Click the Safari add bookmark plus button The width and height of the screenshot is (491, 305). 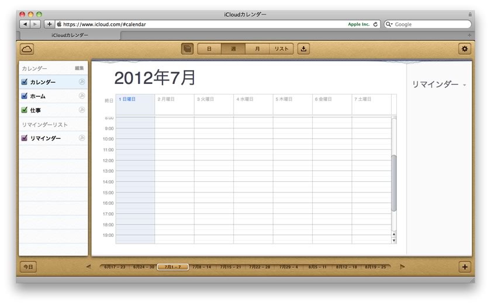point(49,24)
